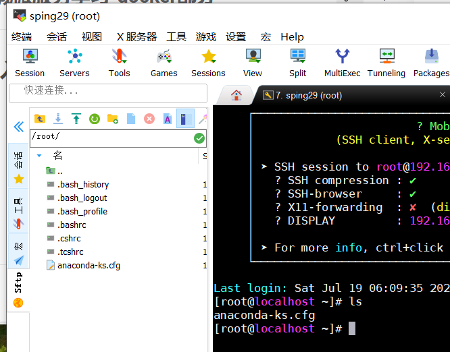The image size is (450, 352).
Task: Click the MobaXterm title bar app icon
Action: pos(20,16)
